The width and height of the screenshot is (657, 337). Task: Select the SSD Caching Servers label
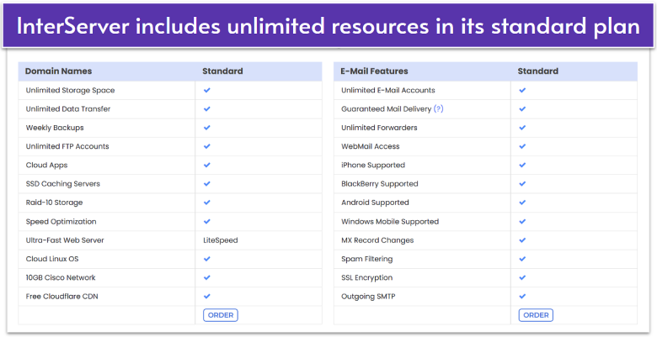(63, 184)
